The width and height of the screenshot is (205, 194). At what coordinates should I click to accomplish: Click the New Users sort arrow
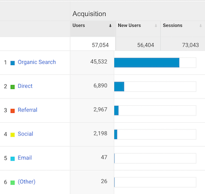pyautogui.click(x=156, y=26)
